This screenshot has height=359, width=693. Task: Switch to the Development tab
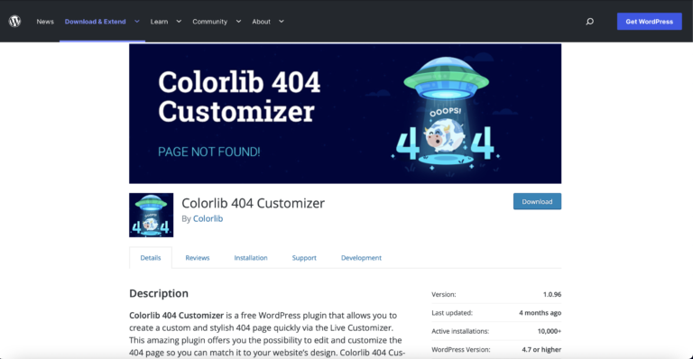(x=361, y=257)
